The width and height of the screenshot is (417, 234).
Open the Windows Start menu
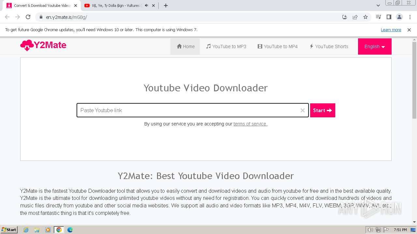(x=9, y=230)
